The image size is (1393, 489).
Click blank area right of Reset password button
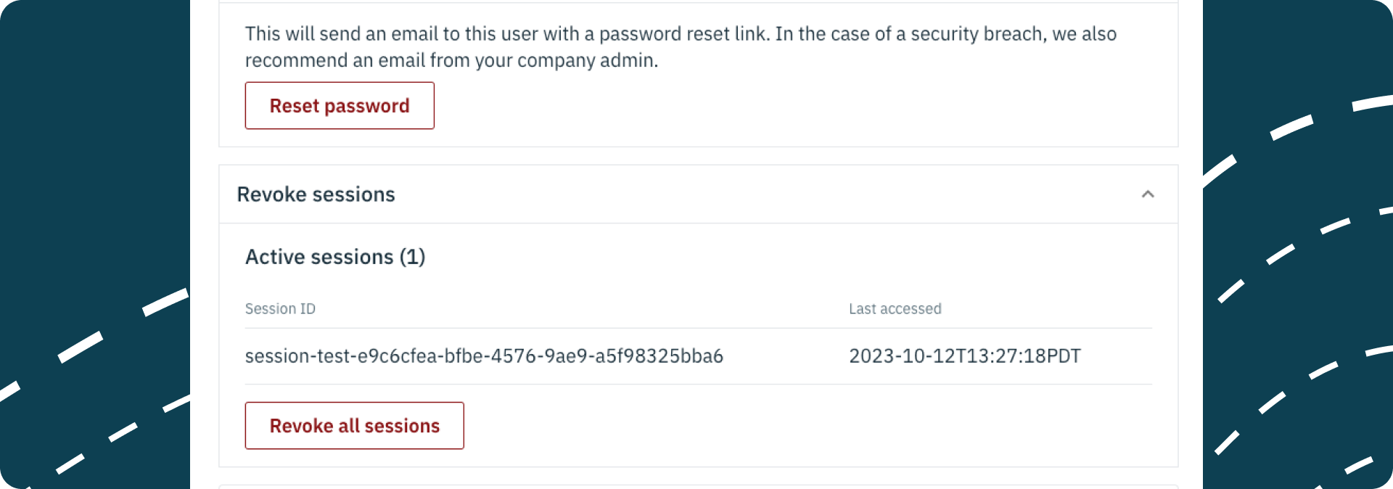tap(798, 106)
